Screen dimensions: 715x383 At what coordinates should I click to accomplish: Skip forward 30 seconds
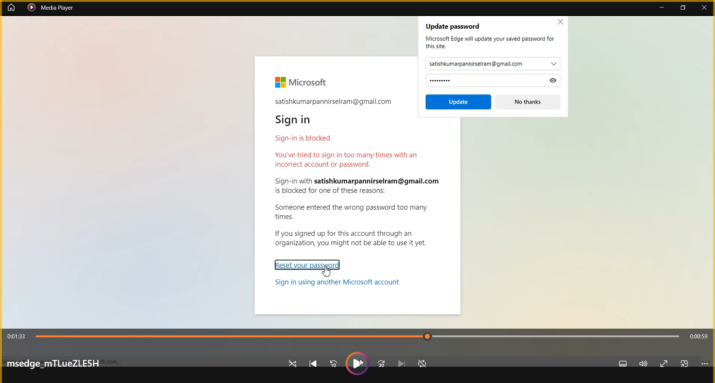381,364
